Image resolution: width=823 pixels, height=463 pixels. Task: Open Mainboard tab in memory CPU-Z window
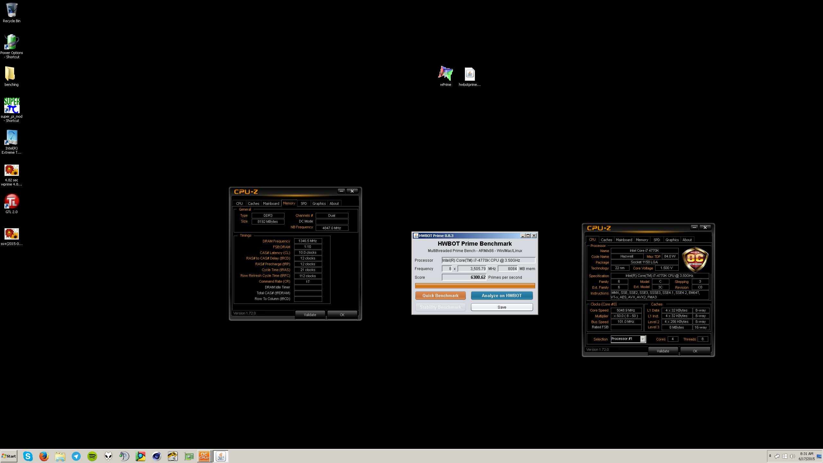tap(271, 204)
